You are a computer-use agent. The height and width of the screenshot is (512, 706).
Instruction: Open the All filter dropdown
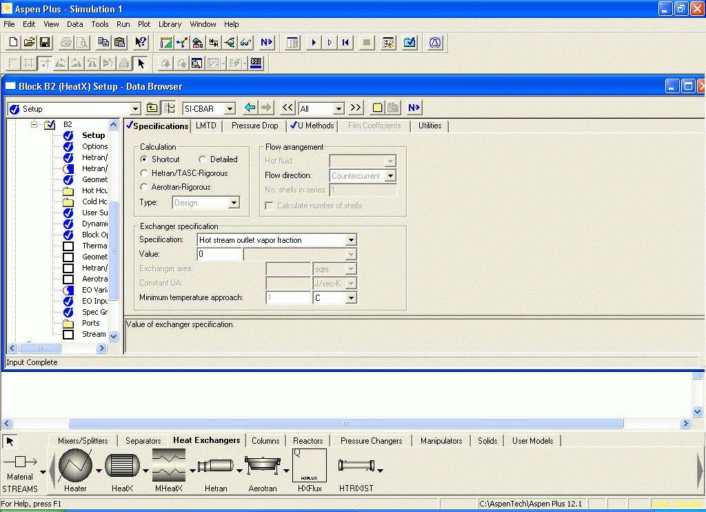tap(339, 108)
